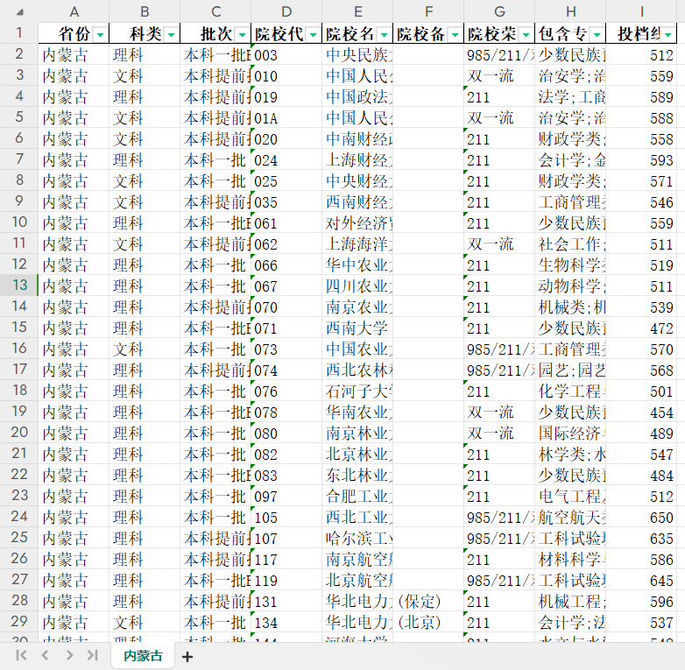The image size is (685, 670).
Task: Open filter dropdown for 批次 column
Action: click(242, 34)
